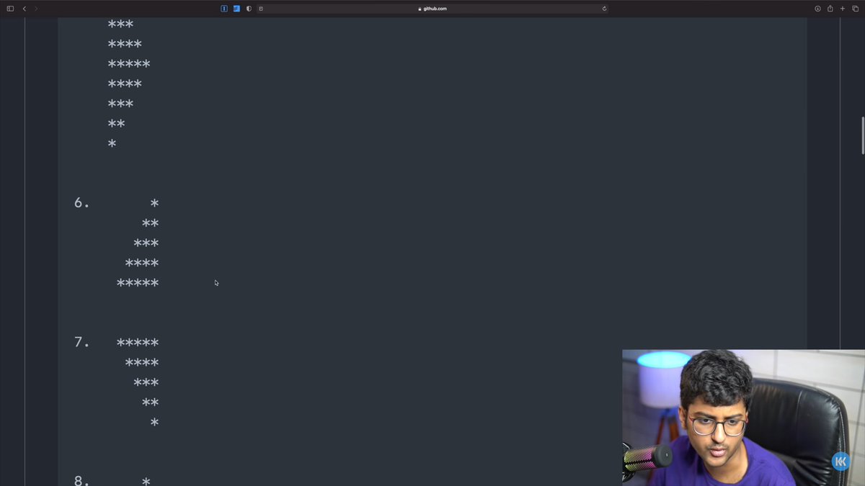Toggle the Safari sidebar
The image size is (865, 486).
coord(10,9)
